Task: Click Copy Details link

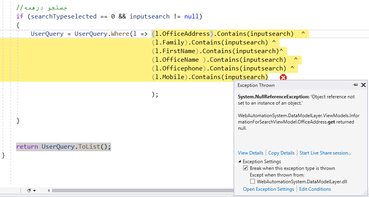Action: point(281,153)
